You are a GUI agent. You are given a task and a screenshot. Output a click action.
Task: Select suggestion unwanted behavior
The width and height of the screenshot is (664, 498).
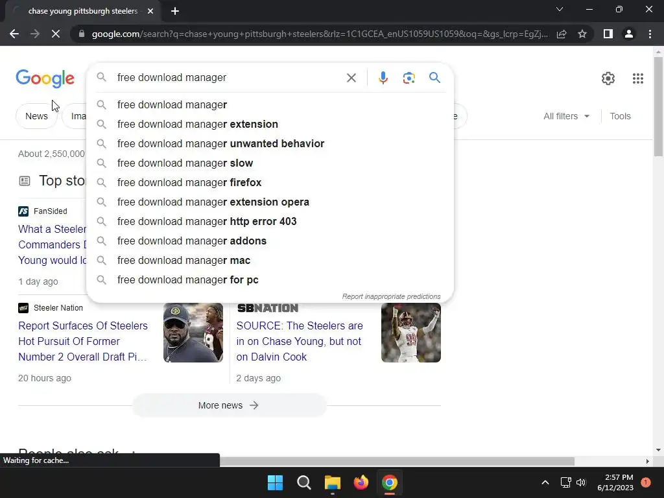coord(270,143)
